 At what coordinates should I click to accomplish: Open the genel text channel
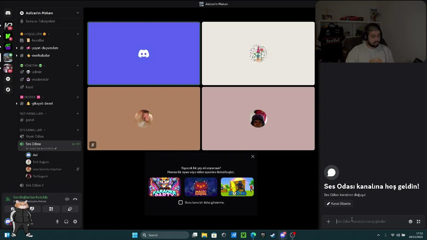tap(49, 120)
